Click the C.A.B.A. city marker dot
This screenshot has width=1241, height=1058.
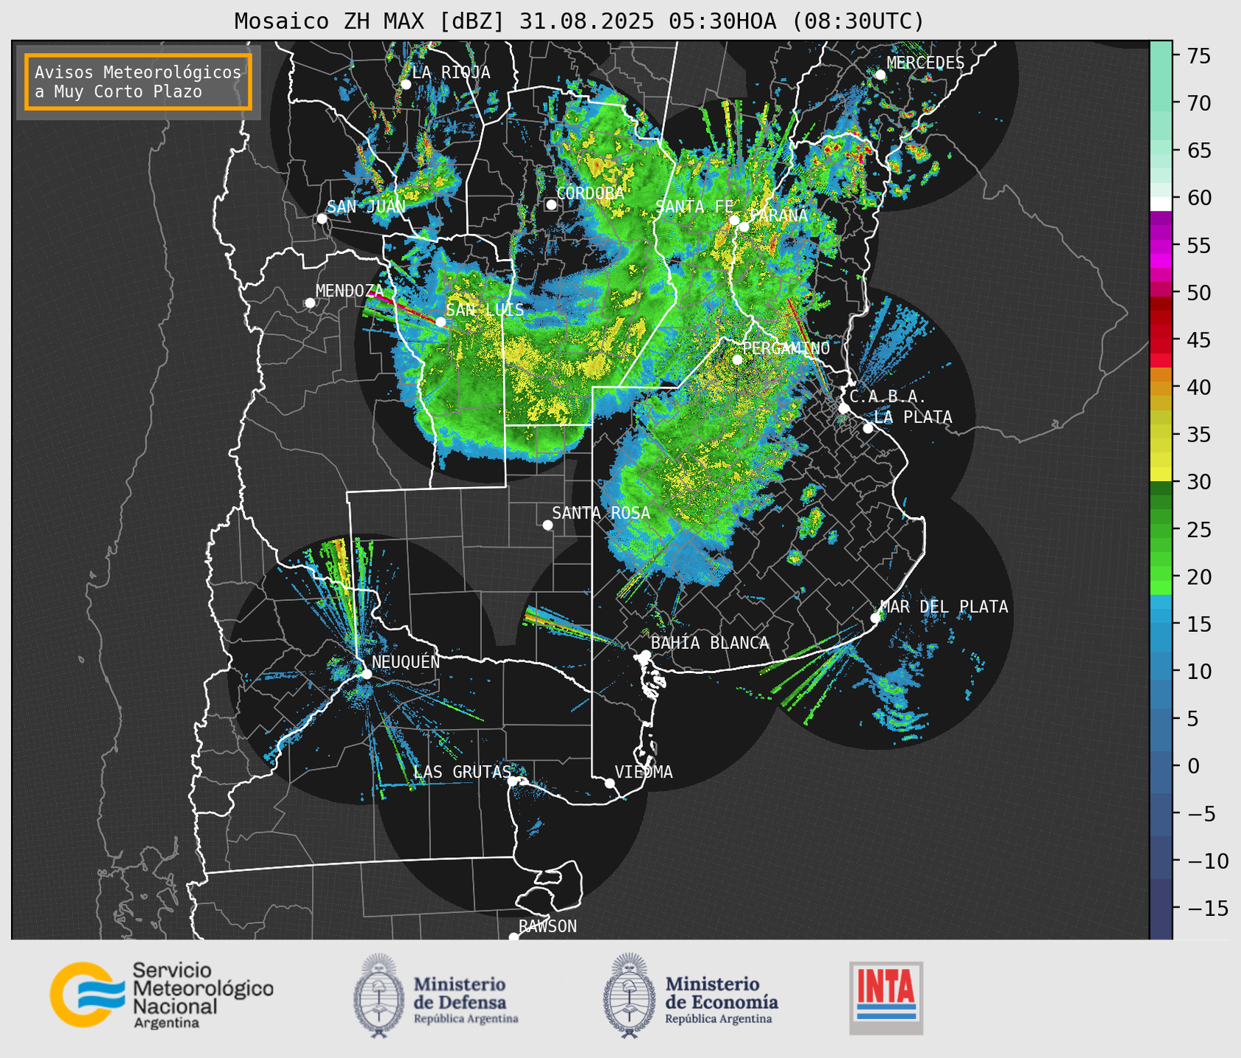click(x=844, y=408)
